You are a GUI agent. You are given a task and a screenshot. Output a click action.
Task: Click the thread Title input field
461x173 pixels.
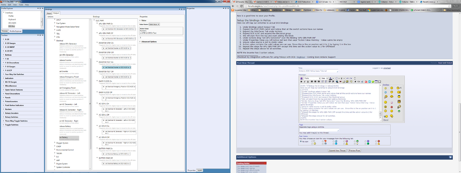pos(319,71)
